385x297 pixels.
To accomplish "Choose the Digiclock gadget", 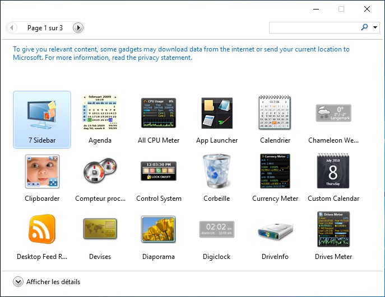I will pos(217,230).
